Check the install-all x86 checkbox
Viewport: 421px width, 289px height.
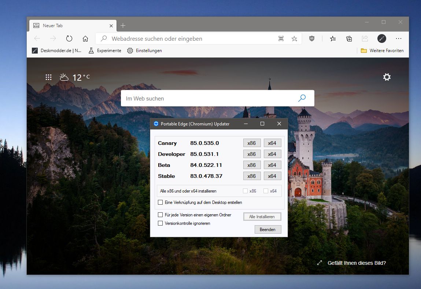245,191
